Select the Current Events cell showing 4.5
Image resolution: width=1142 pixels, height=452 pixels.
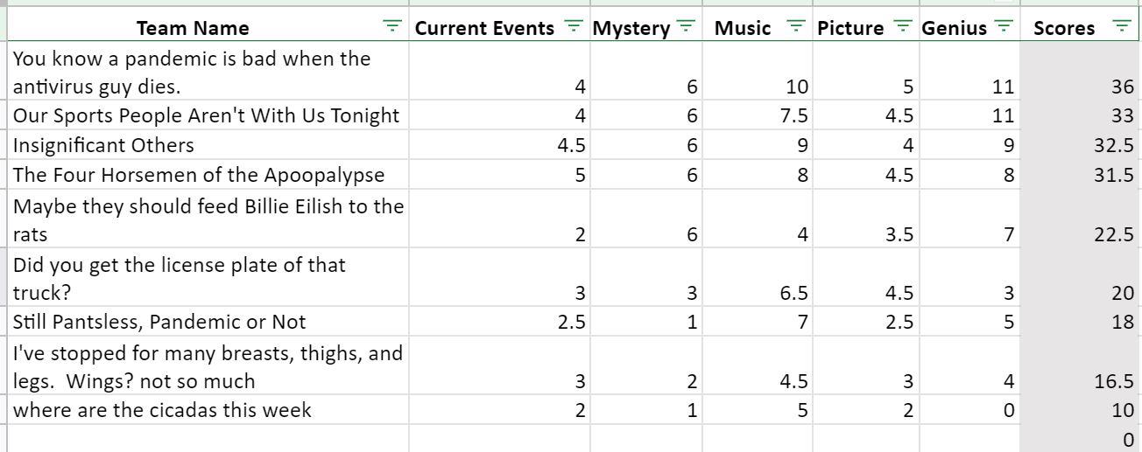[499, 144]
